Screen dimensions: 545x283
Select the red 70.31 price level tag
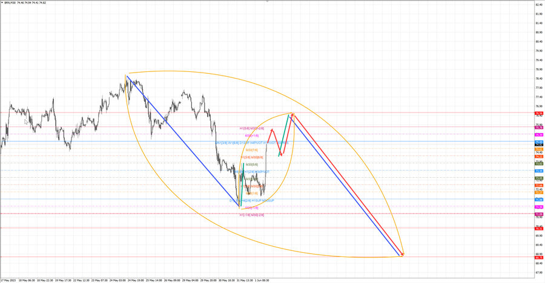(539, 229)
